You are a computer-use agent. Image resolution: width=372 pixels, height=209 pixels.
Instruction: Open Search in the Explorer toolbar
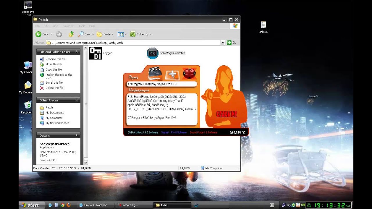tap(86, 34)
